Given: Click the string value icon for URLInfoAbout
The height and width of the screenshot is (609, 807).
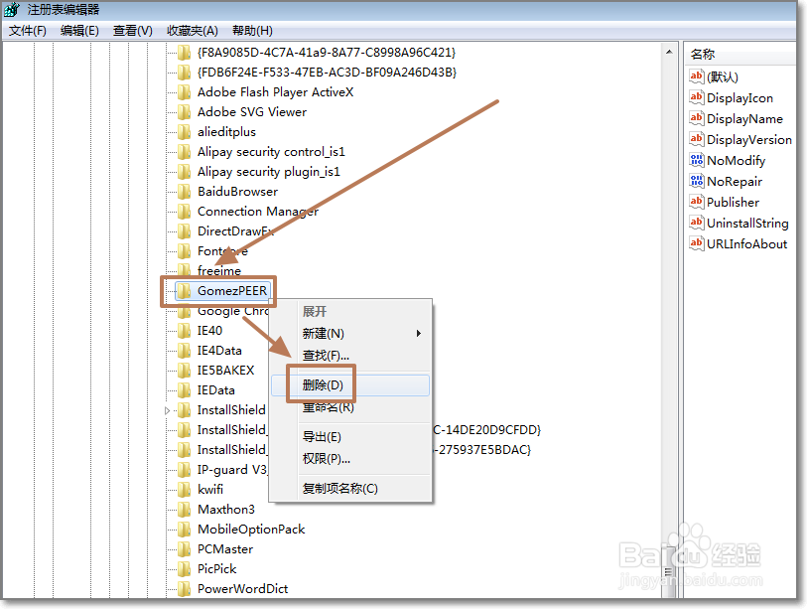Looking at the screenshot, I should pos(697,243).
